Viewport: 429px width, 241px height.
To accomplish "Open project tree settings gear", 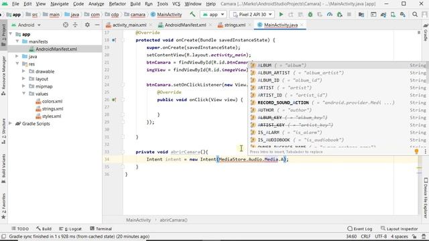I will tap(87, 25).
